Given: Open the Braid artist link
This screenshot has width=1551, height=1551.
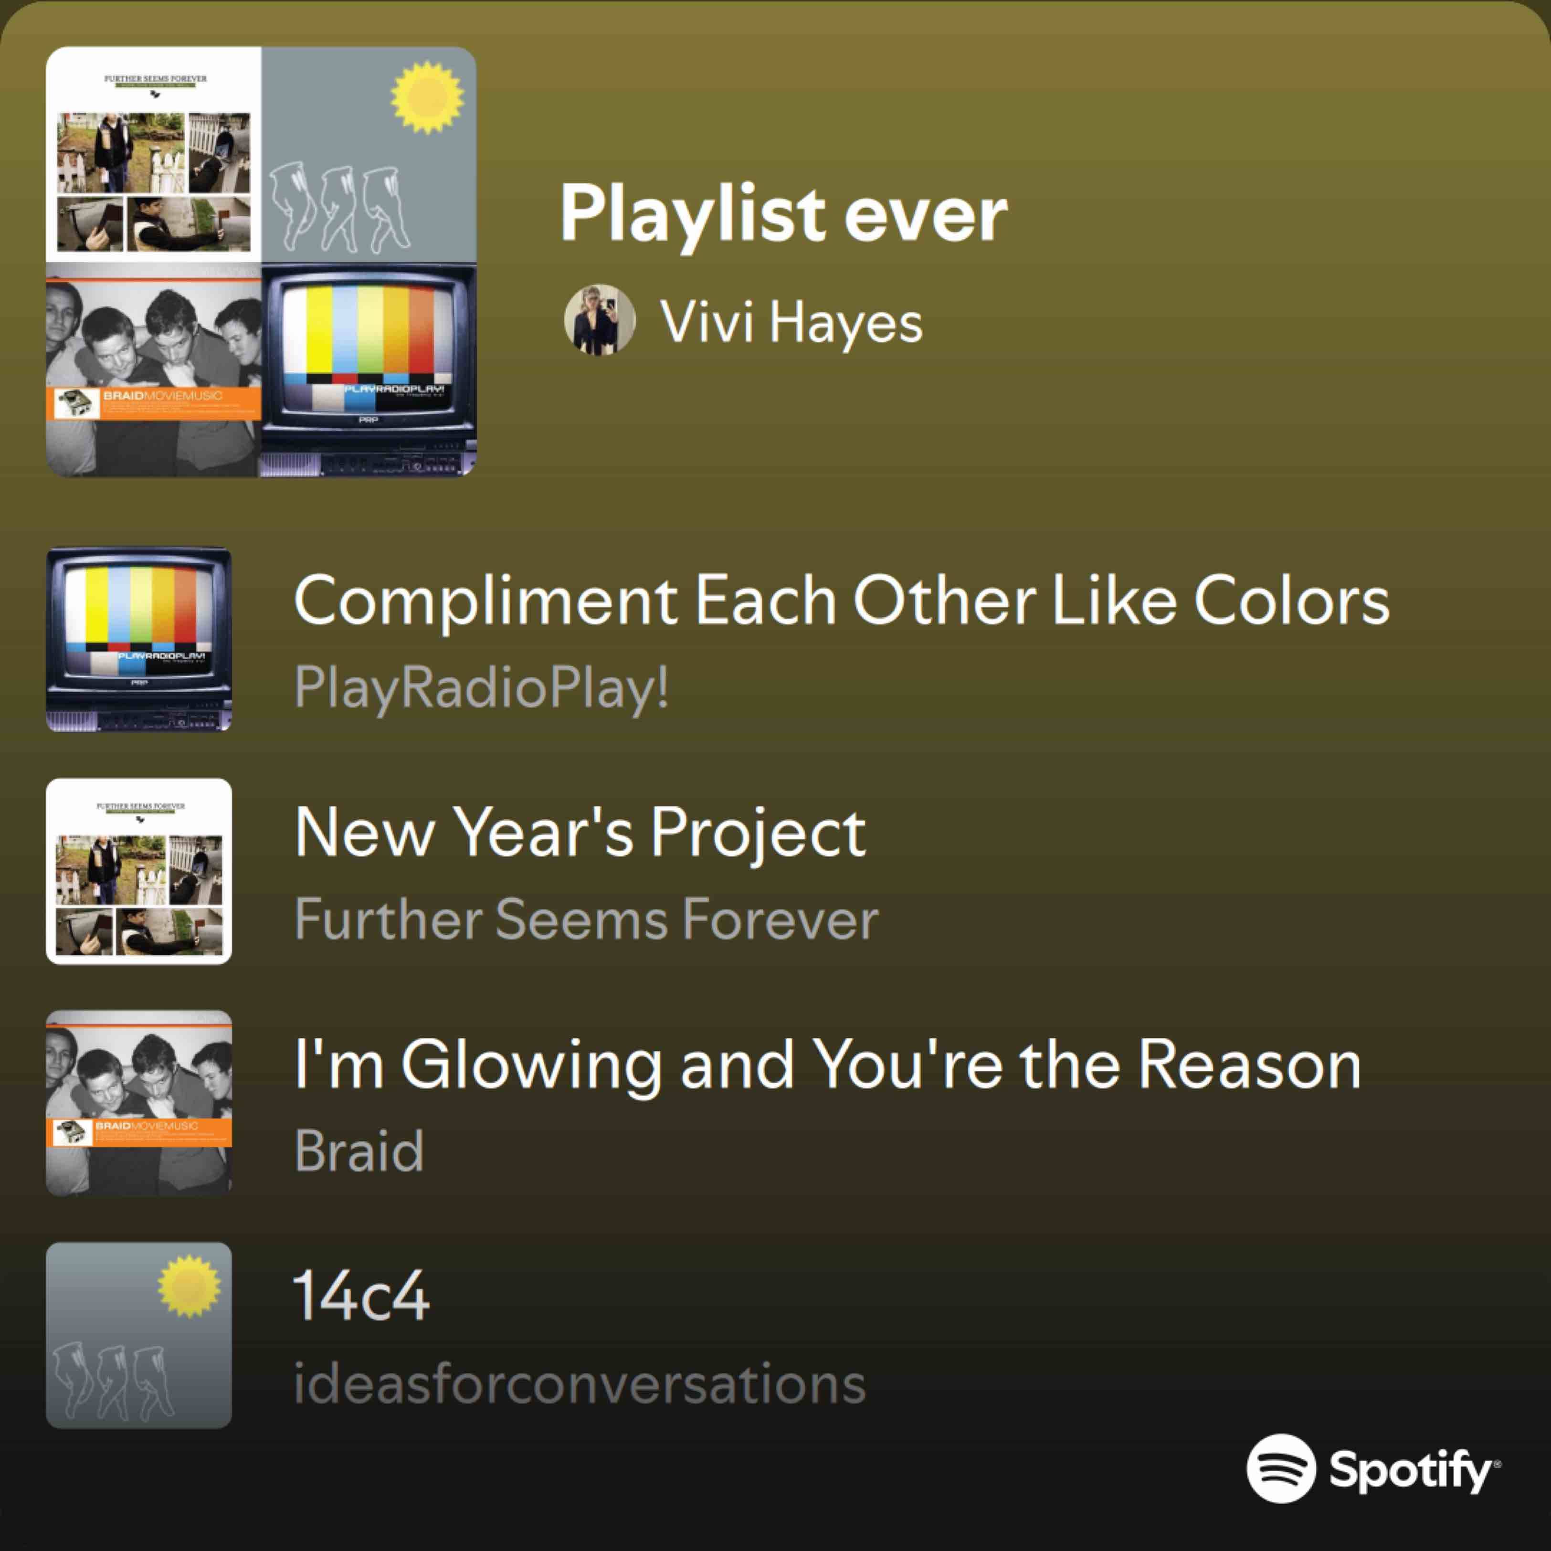Looking at the screenshot, I should (x=359, y=1150).
